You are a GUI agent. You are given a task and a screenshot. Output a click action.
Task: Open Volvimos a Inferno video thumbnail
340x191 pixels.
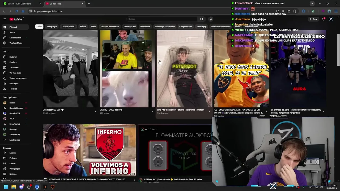pos(89,150)
